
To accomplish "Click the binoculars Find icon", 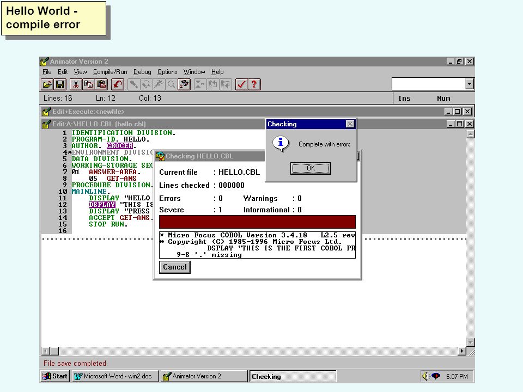I will pyautogui.click(x=184, y=84).
